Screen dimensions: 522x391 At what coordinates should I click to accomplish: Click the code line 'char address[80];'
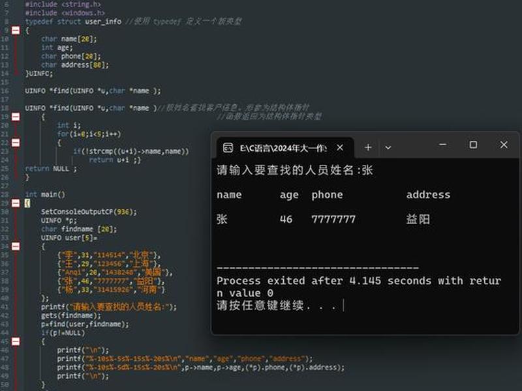pos(75,65)
